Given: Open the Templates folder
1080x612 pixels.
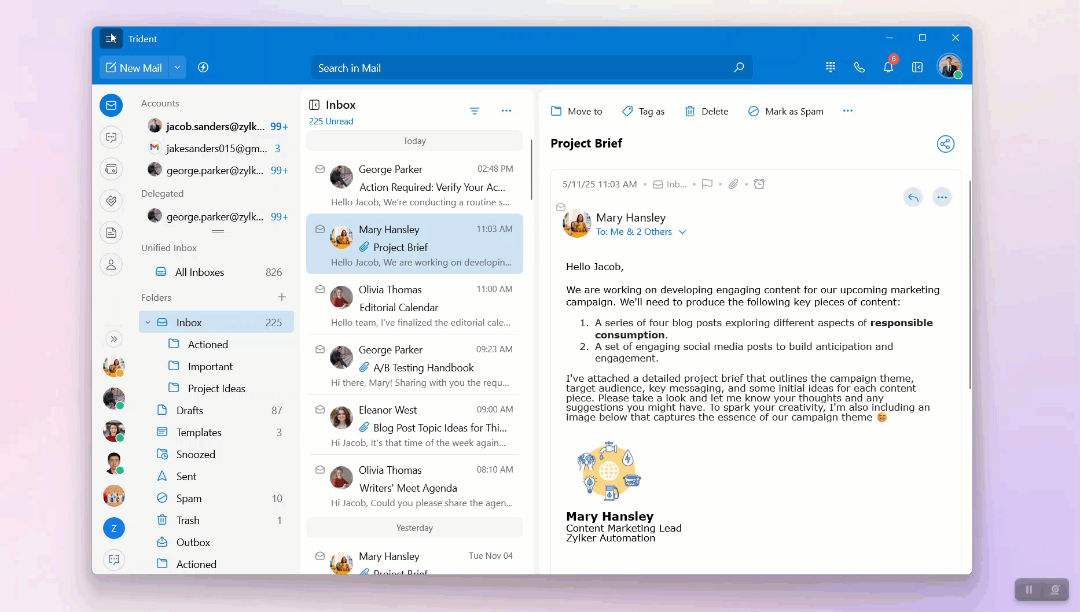Looking at the screenshot, I should tap(216, 432).
